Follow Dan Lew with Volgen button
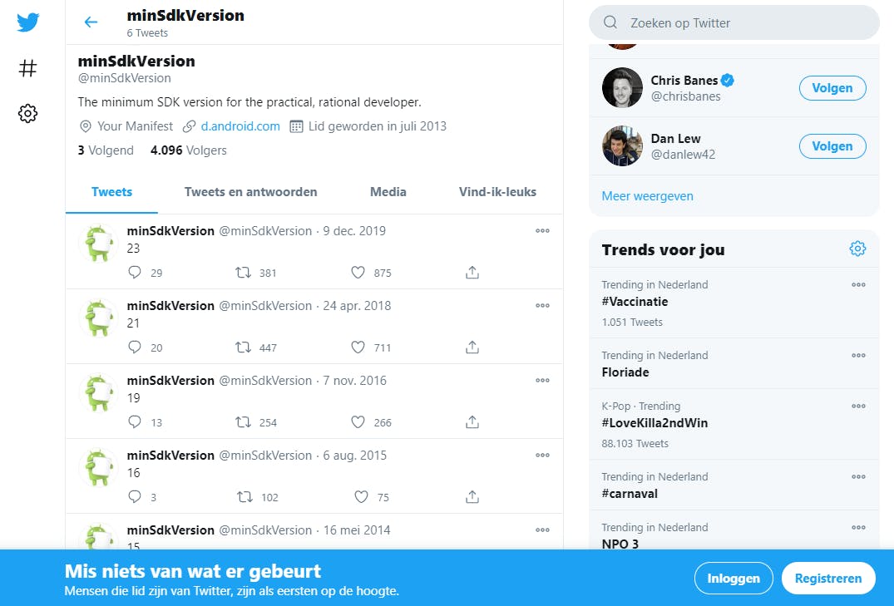This screenshot has width=894, height=606. coord(832,146)
